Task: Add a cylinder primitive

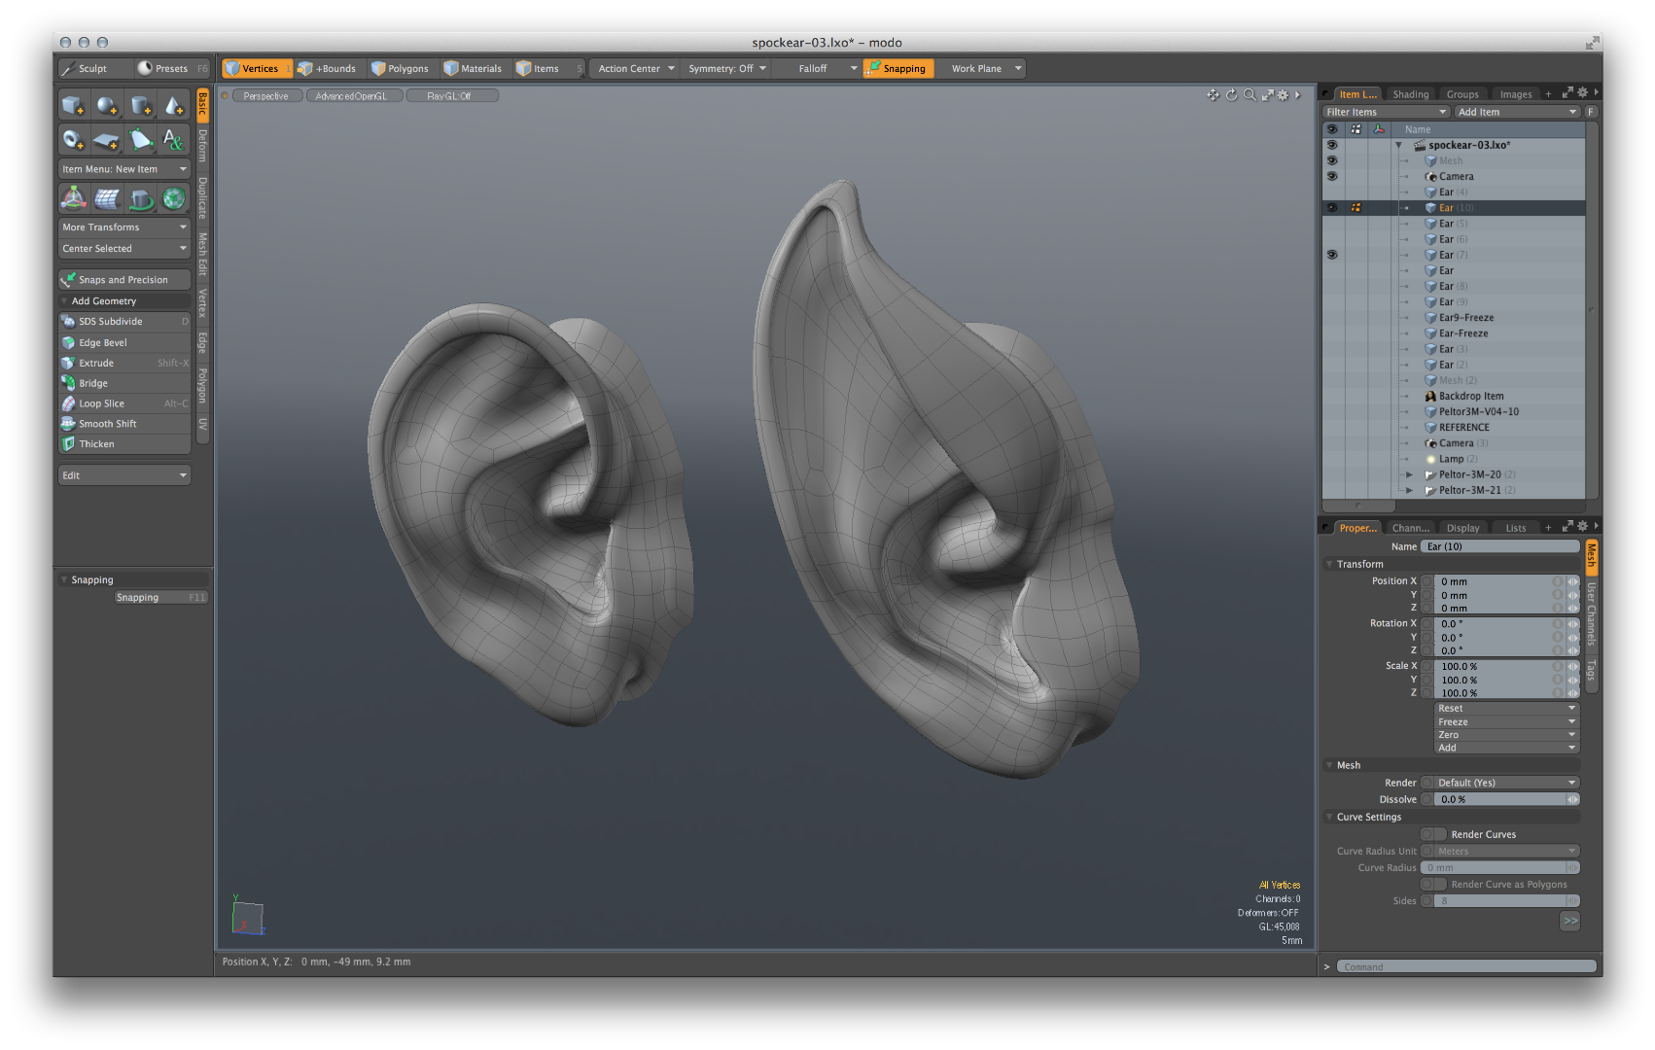Action: tap(141, 106)
